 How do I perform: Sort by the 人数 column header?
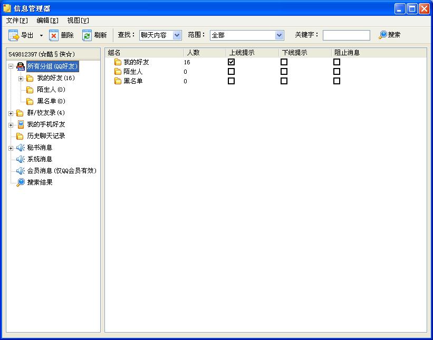205,52
